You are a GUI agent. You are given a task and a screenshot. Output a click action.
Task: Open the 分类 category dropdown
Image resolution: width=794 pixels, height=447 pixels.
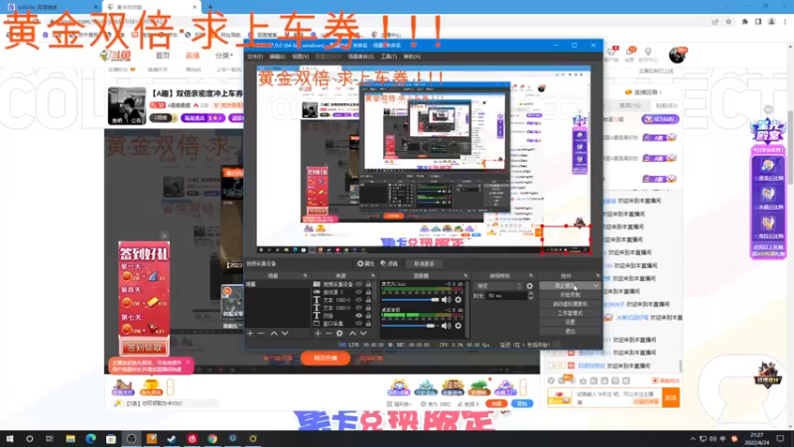[223, 56]
